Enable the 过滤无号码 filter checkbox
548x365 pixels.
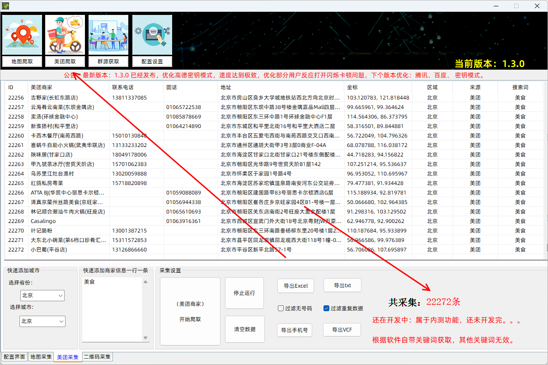tap(280, 308)
